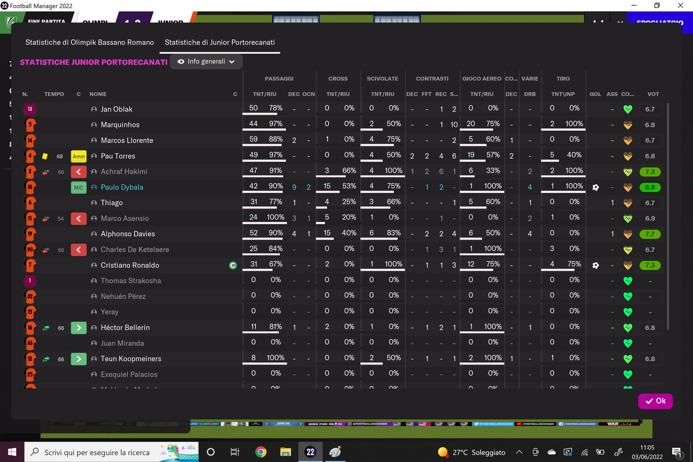Expand the Info generali dropdown

coord(206,61)
